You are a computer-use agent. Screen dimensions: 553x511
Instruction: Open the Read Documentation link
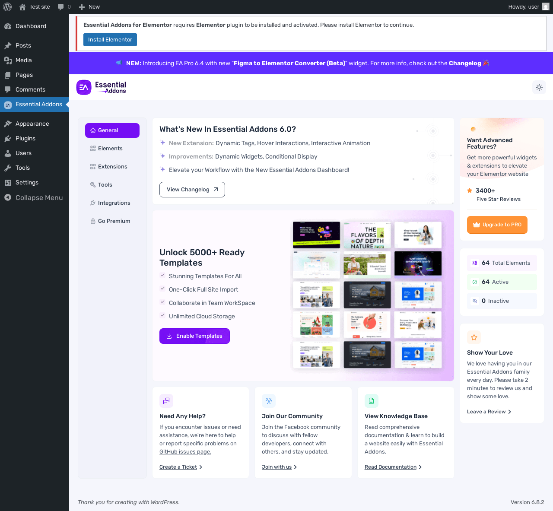(x=393, y=467)
